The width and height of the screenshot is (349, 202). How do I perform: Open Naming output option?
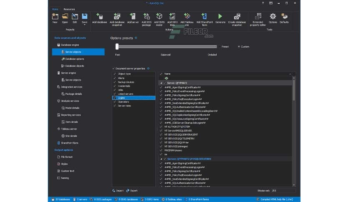pos(63,178)
